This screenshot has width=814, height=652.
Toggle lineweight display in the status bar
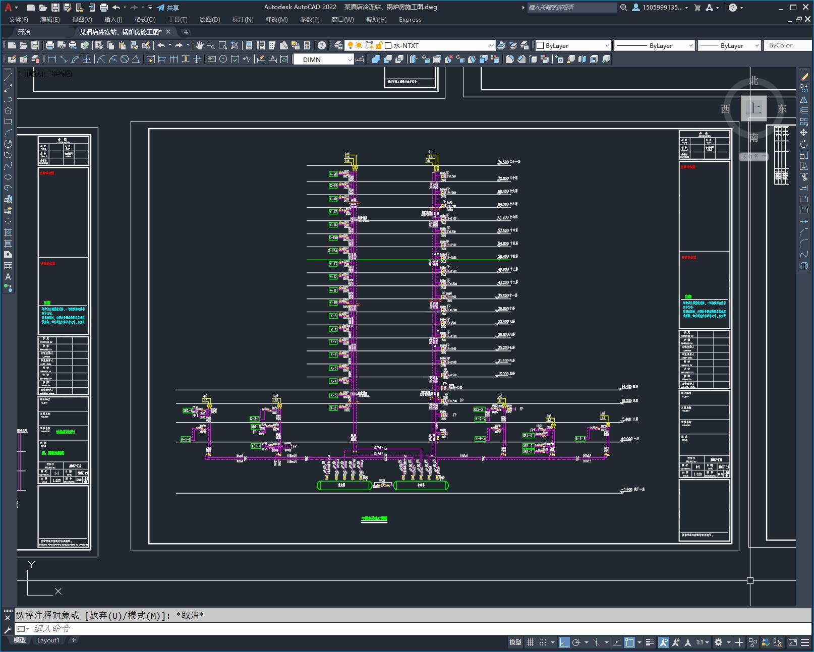pyautogui.click(x=650, y=642)
